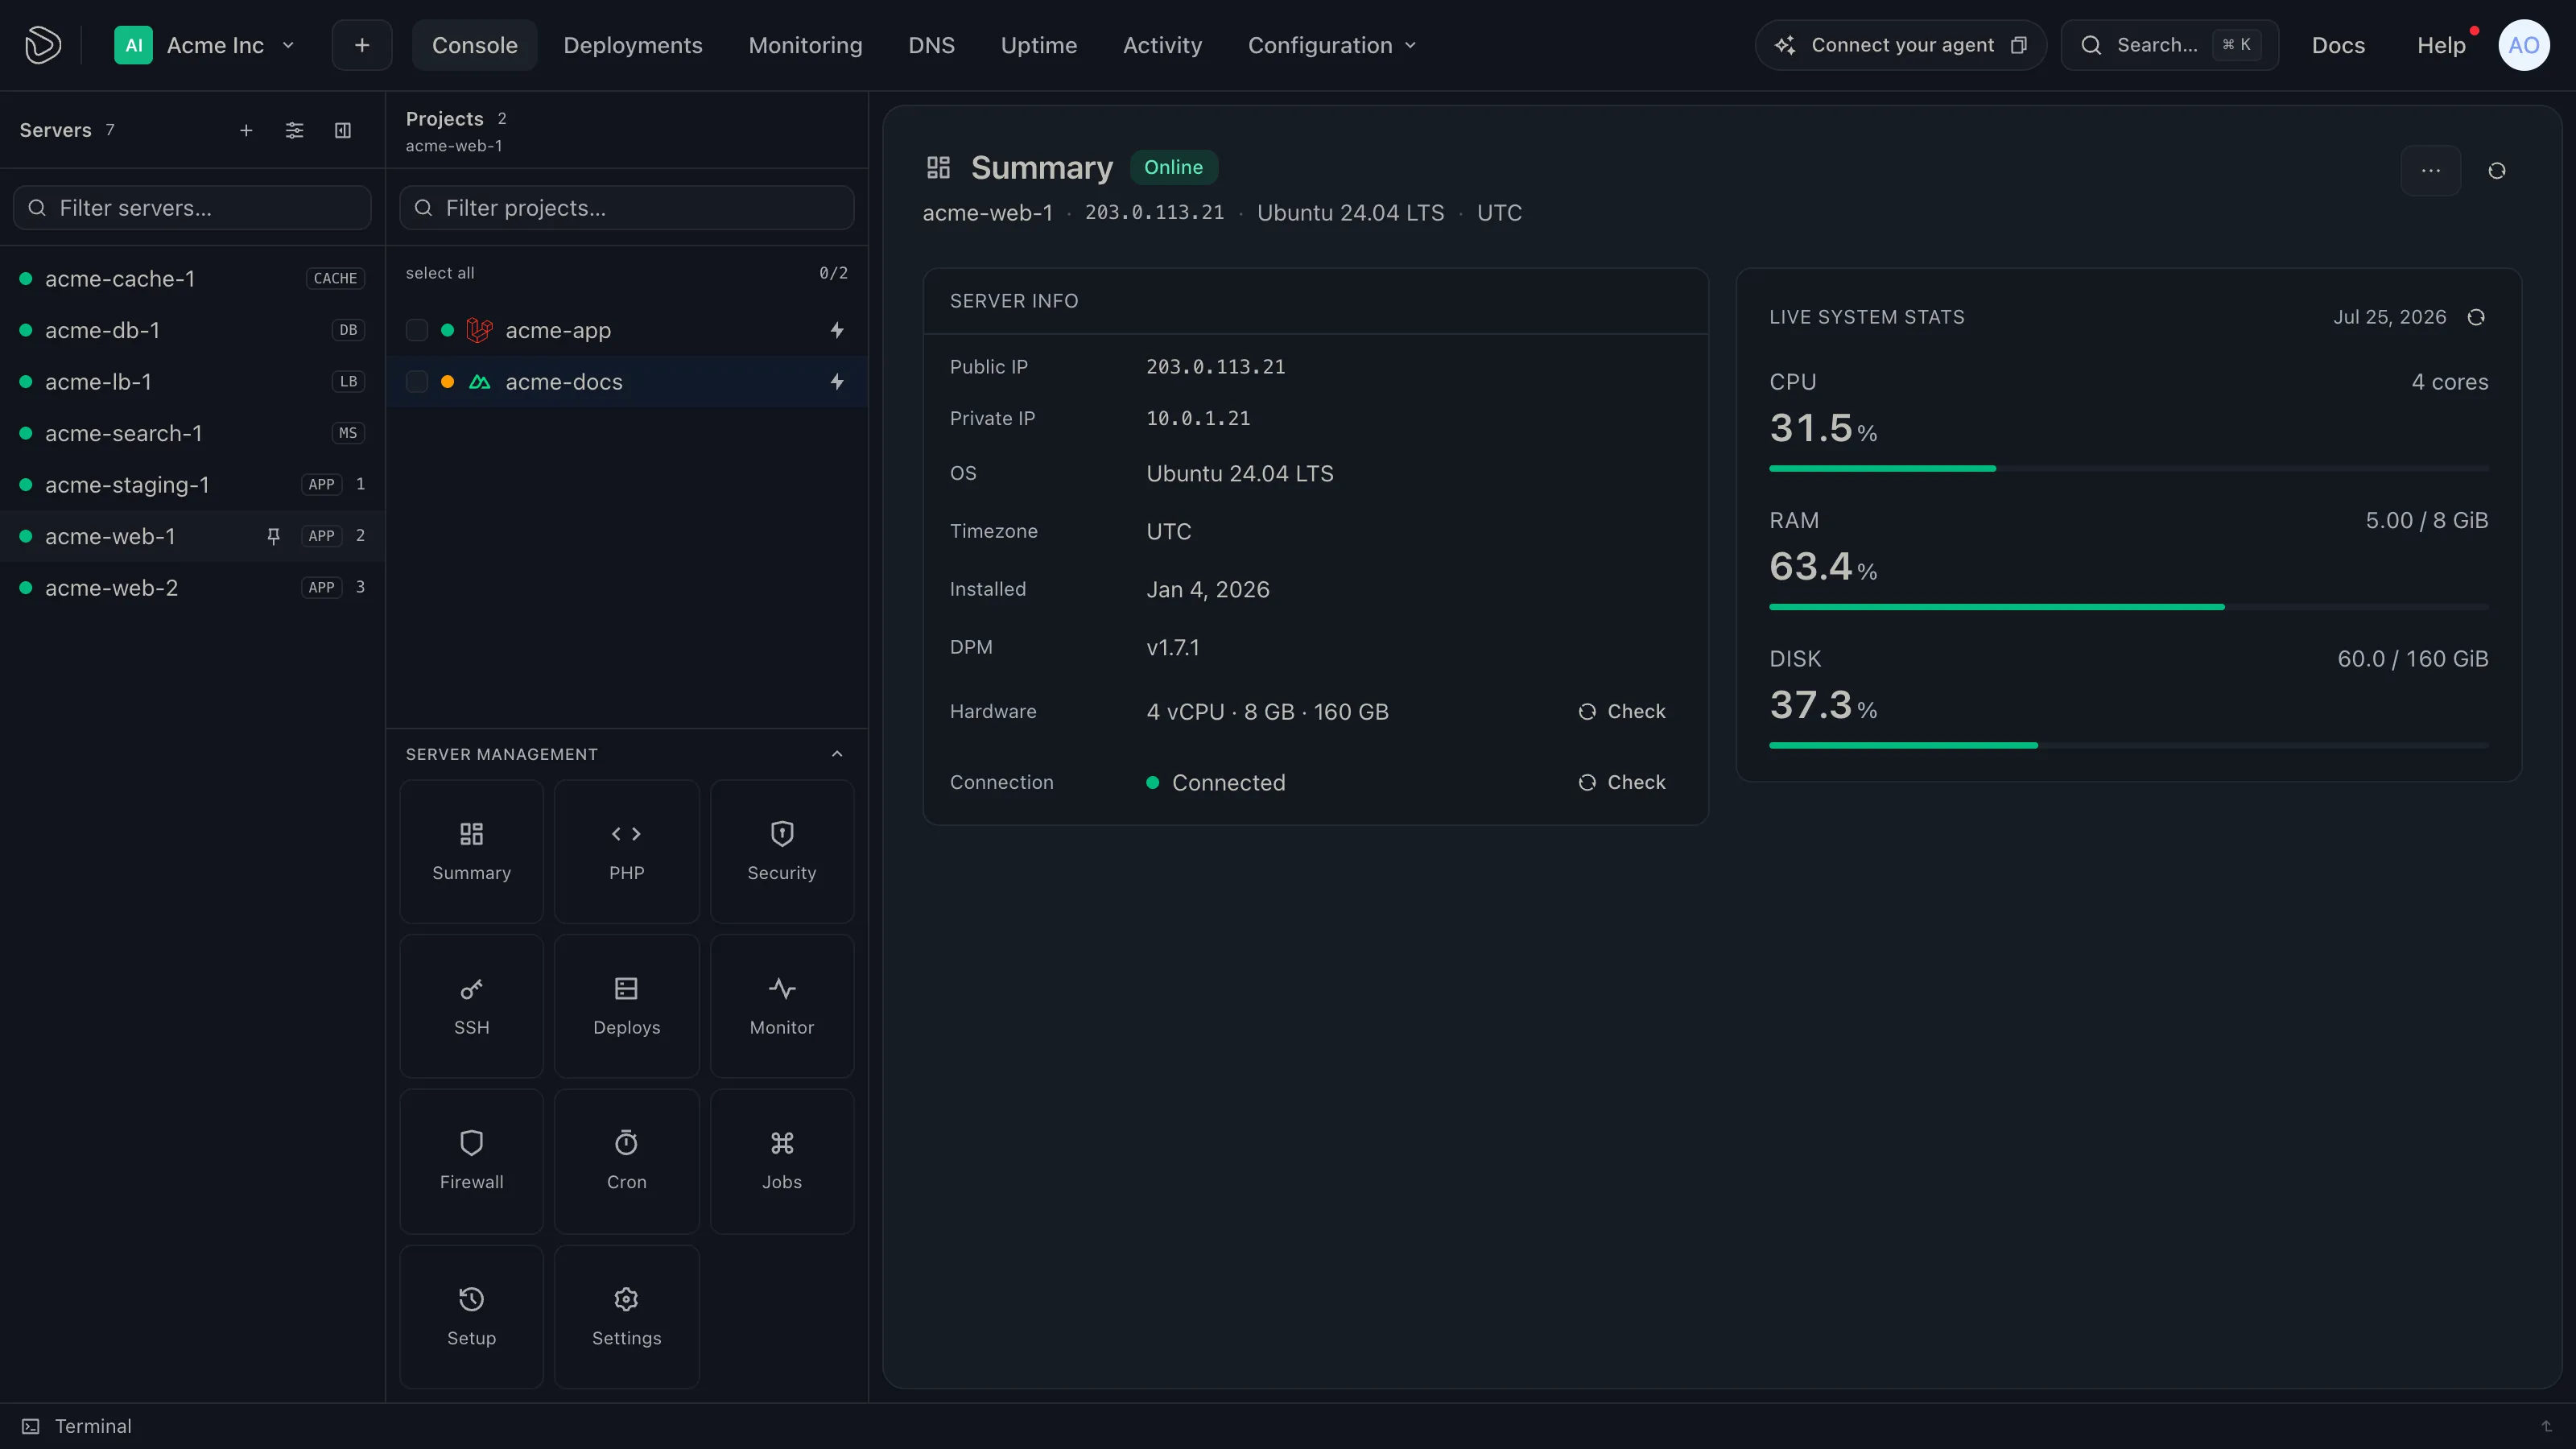Open Settings management tile
The image size is (2576, 1449).
click(x=627, y=1316)
